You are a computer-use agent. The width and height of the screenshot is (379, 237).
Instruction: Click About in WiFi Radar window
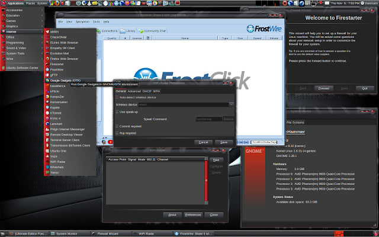coord(172,214)
